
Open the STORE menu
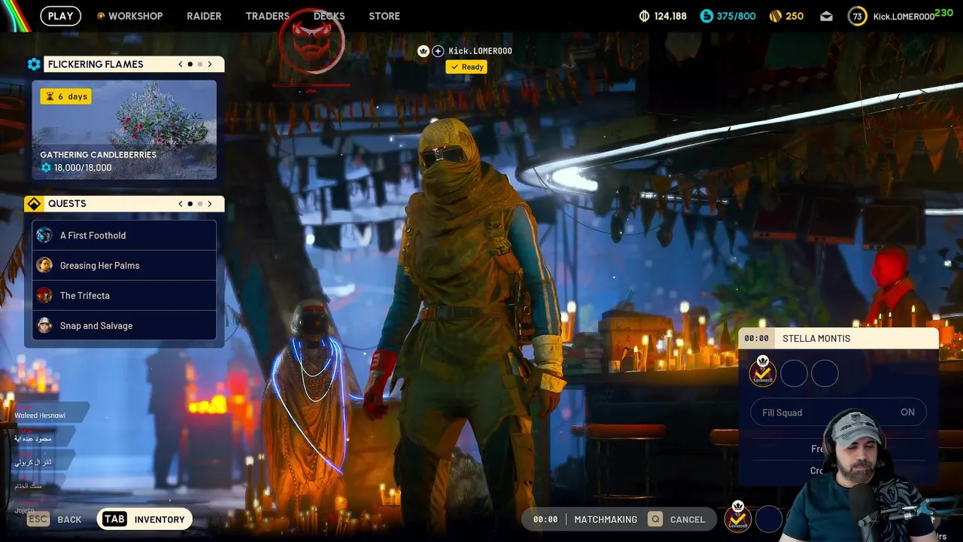tap(384, 16)
